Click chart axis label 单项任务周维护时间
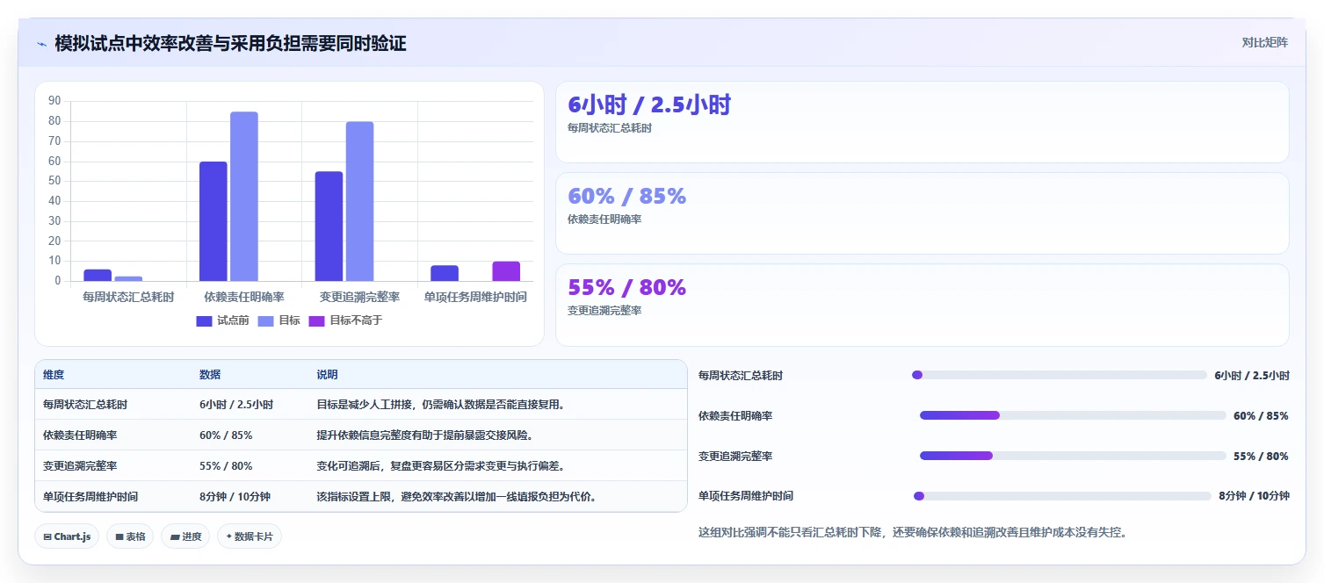Image resolution: width=1324 pixels, height=583 pixels. [x=475, y=297]
